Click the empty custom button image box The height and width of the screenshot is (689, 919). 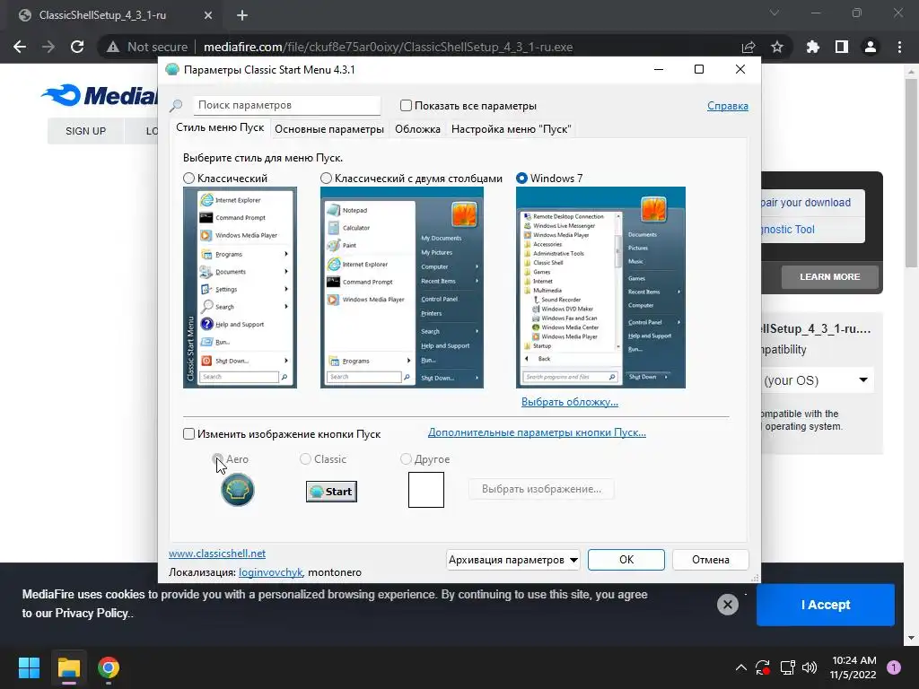pos(426,490)
